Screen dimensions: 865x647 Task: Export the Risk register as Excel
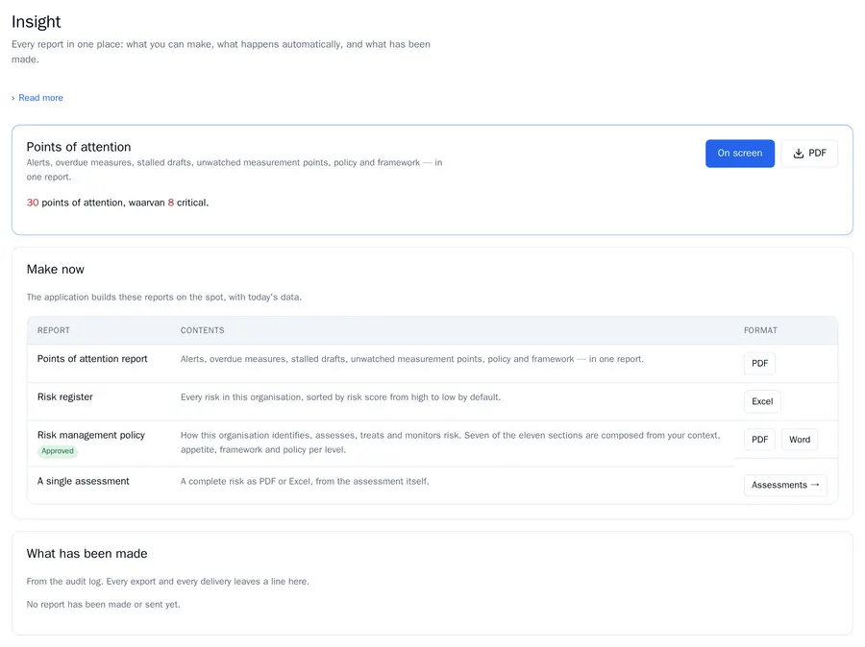(762, 401)
